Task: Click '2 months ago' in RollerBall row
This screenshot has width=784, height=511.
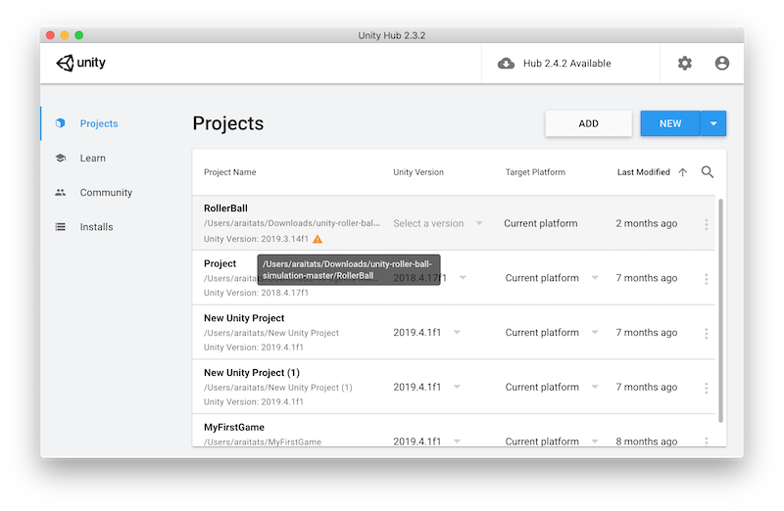Action: 647,223
